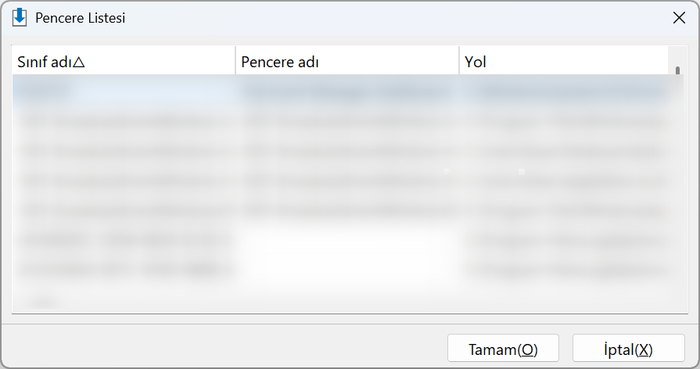Click the blue download arrow title bar icon
This screenshot has width=700, height=369.
click(20, 17)
